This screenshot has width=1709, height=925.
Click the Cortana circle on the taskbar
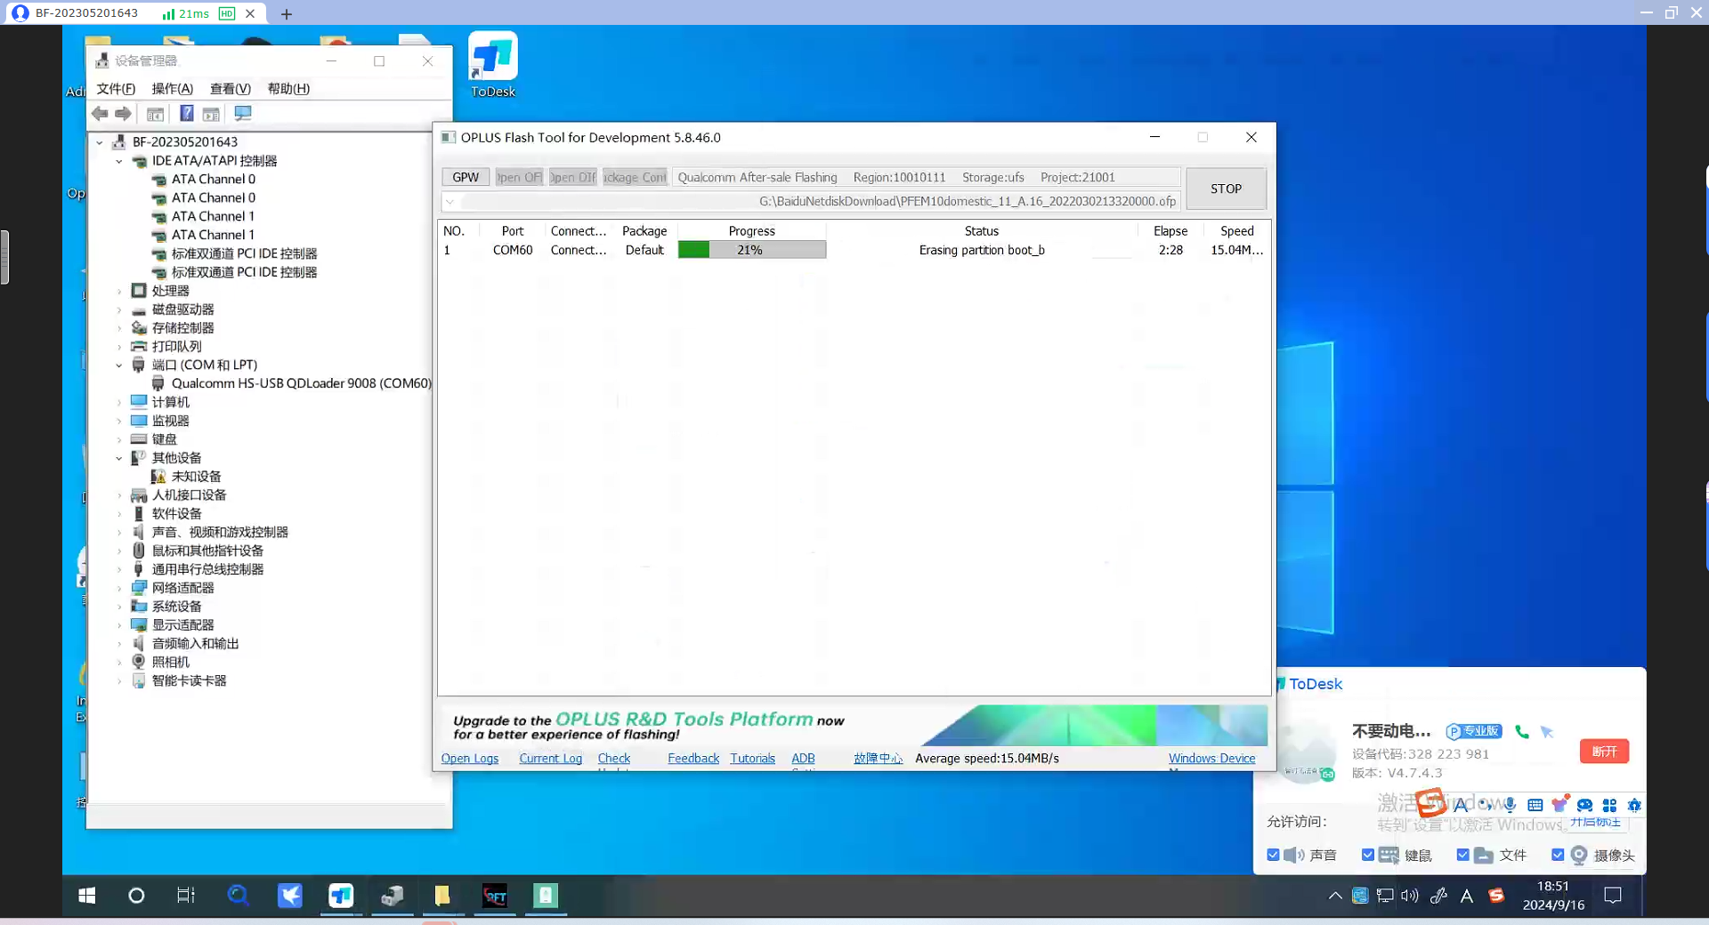136,896
